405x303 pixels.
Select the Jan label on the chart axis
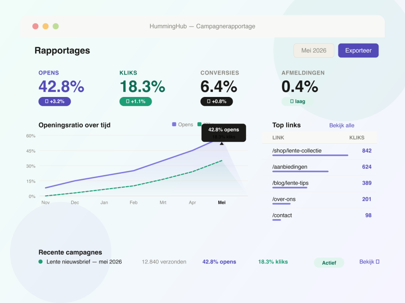coord(104,202)
